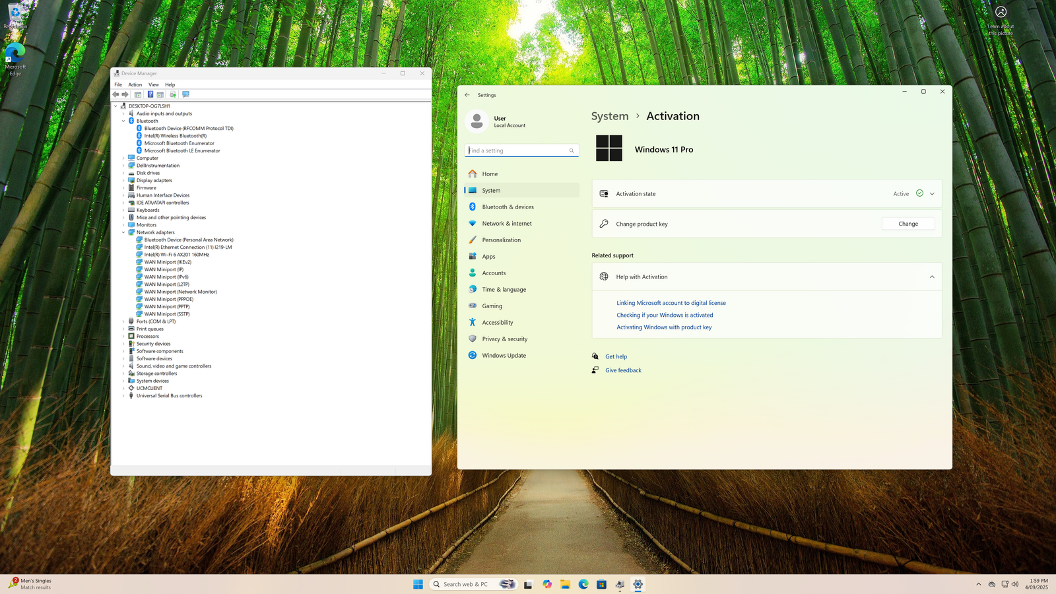This screenshot has width=1056, height=594.
Task: Open Linking Microsoft account to digital license link
Action: click(x=671, y=303)
